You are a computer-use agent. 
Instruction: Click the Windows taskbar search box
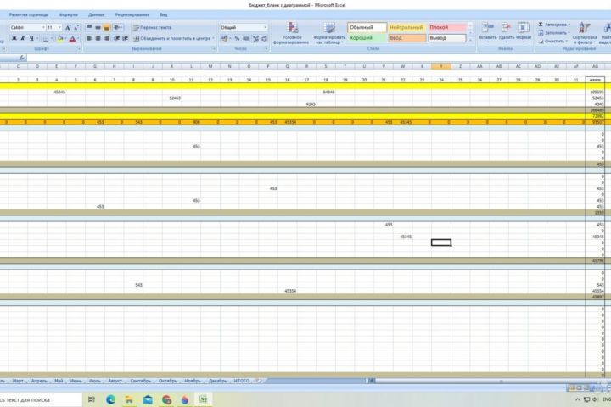coord(41,399)
